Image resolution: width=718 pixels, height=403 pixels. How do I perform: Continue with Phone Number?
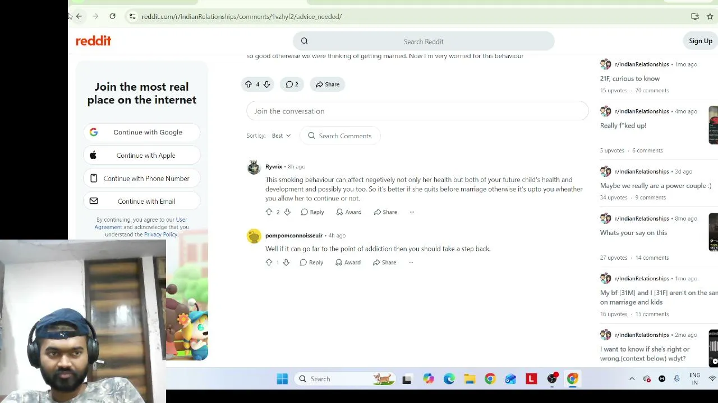click(142, 178)
